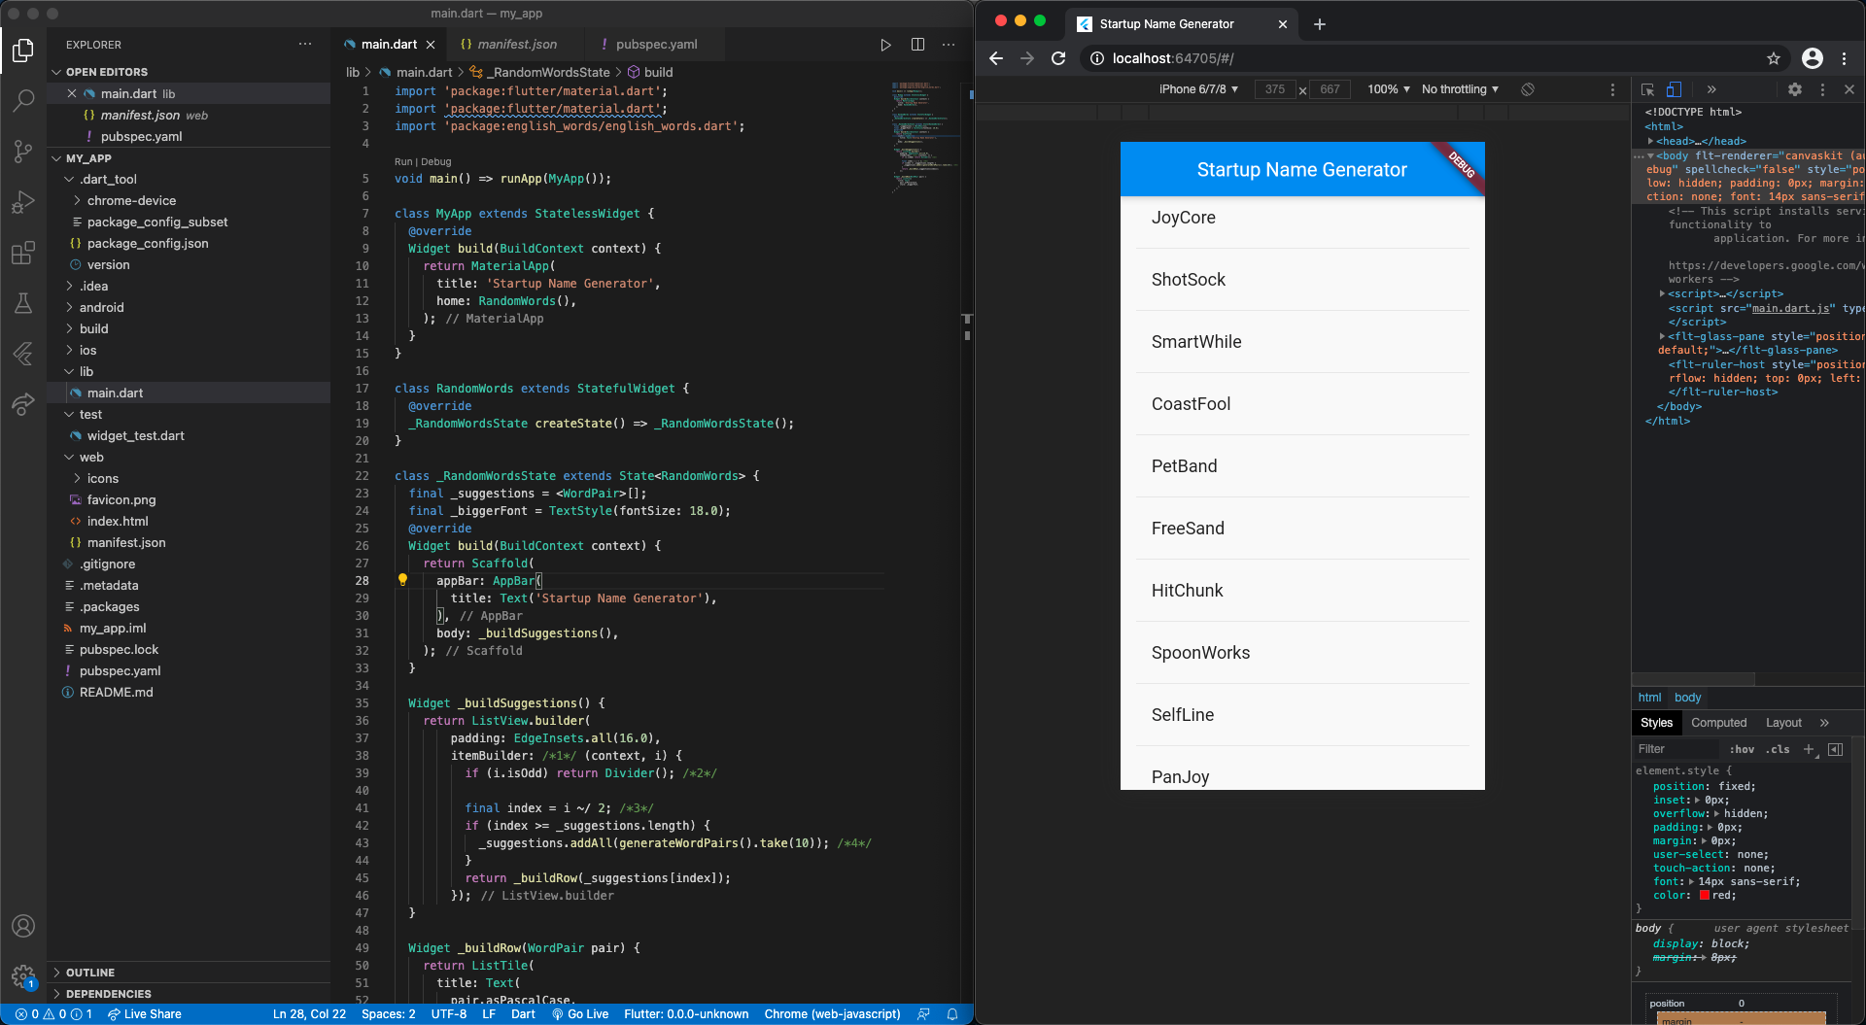Open the 100% zoom dropdown
The width and height of the screenshot is (1866, 1025).
point(1389,89)
